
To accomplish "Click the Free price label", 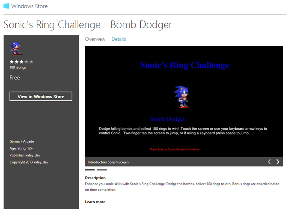I will pyautogui.click(x=15, y=78).
